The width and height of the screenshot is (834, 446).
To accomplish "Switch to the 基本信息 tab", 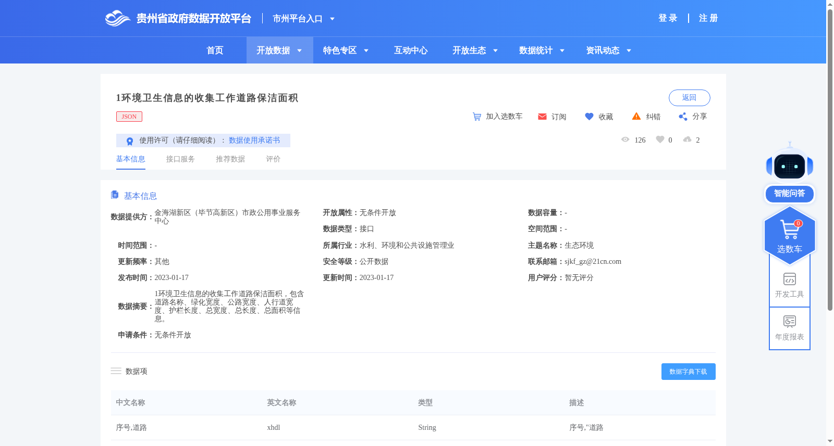I will click(x=130, y=159).
